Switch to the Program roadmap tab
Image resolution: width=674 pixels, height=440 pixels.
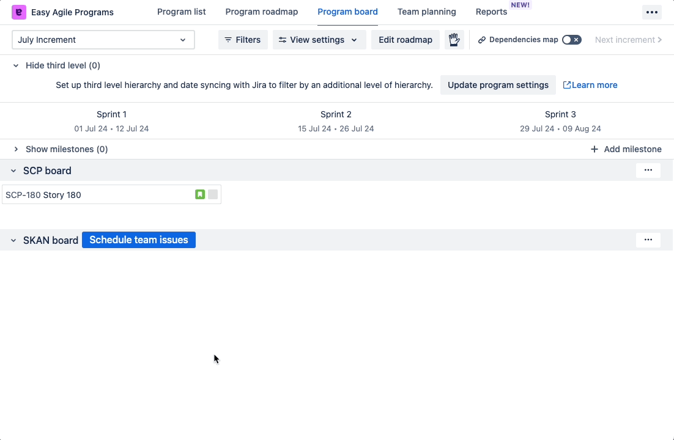(x=261, y=12)
